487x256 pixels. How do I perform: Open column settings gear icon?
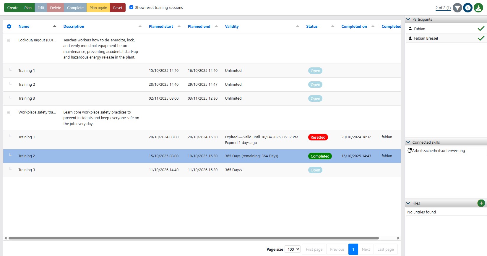[9, 26]
